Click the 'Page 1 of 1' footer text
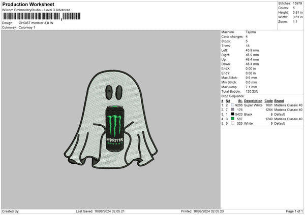The image size is (305, 215). [294, 211]
